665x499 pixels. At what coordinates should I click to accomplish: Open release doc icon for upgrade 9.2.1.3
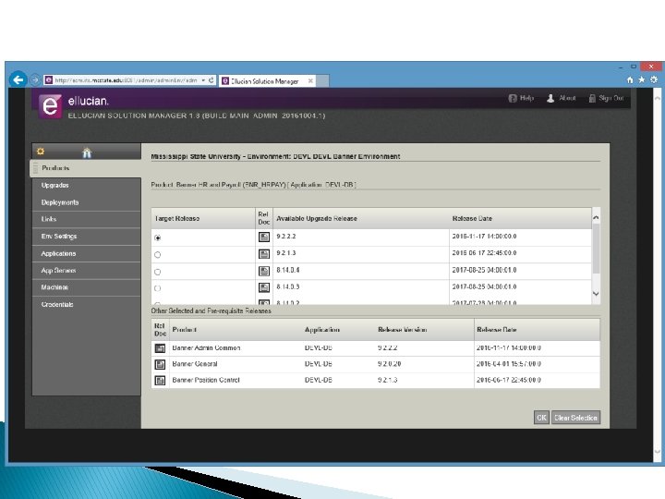(264, 254)
